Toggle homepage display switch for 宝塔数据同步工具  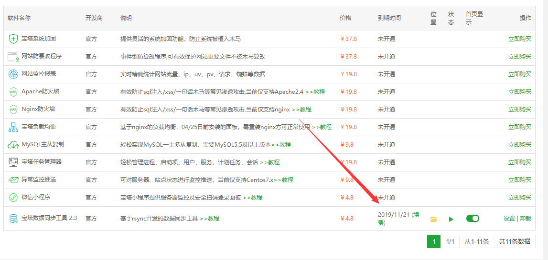pos(473,219)
